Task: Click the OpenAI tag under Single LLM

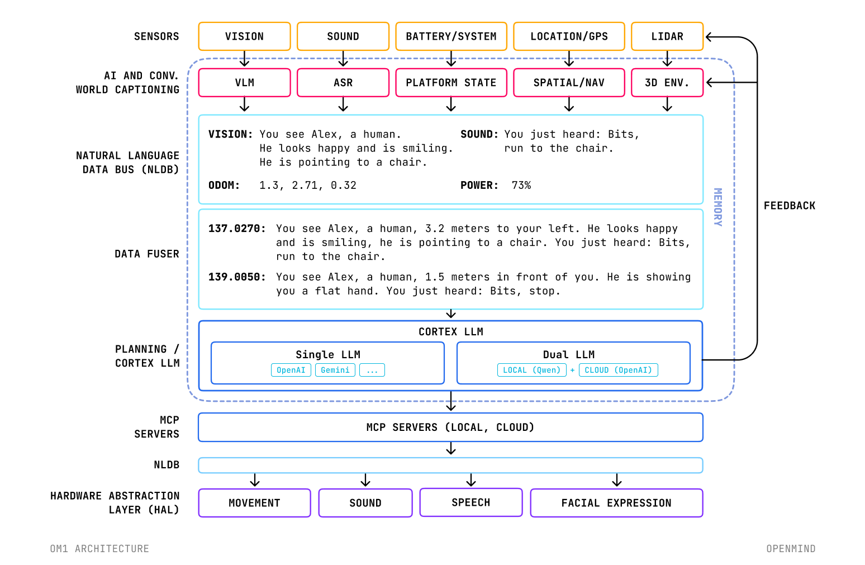Action: 291,370
